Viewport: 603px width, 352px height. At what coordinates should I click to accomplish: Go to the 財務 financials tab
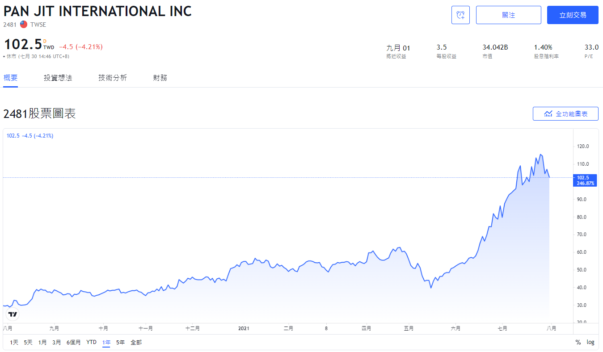click(160, 78)
